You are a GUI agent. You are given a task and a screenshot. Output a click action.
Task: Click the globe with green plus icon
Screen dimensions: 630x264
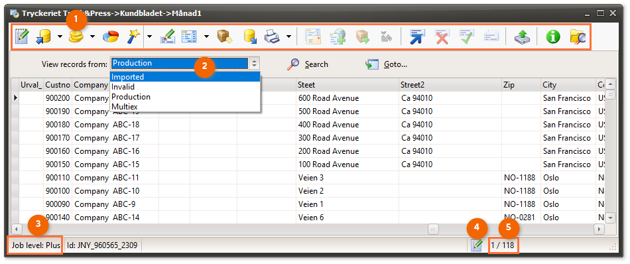click(338, 37)
